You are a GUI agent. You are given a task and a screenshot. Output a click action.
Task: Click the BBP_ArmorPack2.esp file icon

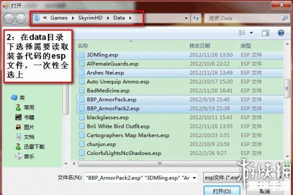(x=82, y=108)
